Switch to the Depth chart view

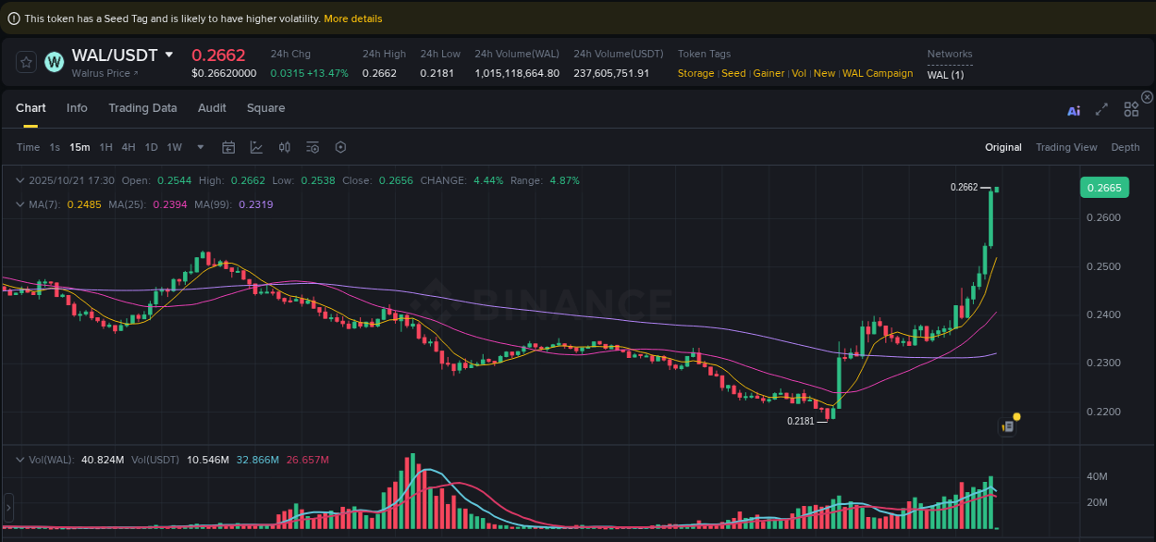coord(1125,147)
